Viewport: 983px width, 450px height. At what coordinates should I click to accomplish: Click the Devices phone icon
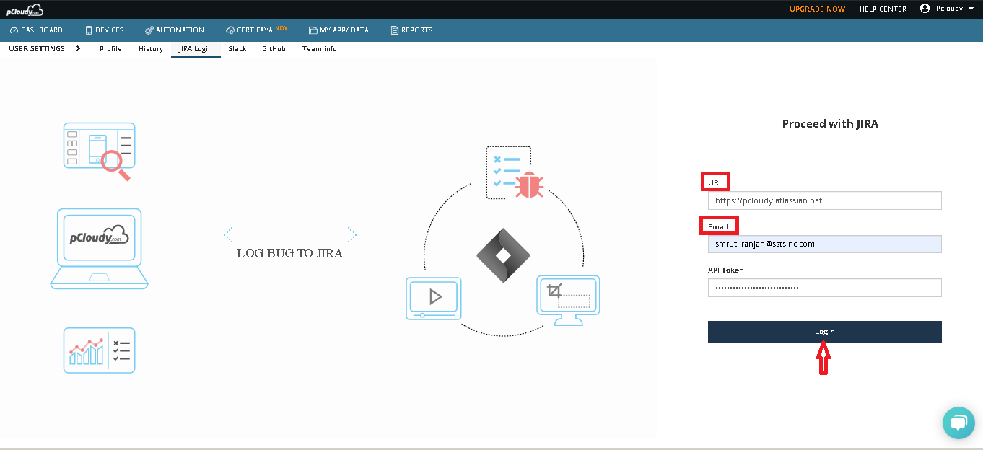pyautogui.click(x=89, y=30)
